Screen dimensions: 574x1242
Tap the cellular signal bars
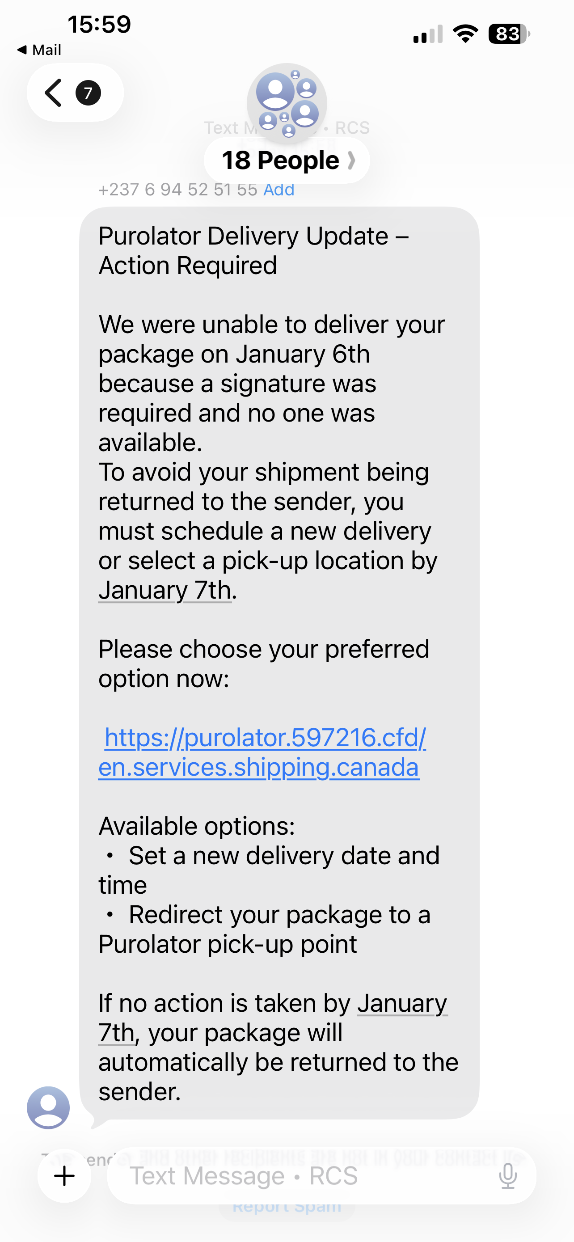point(427,34)
